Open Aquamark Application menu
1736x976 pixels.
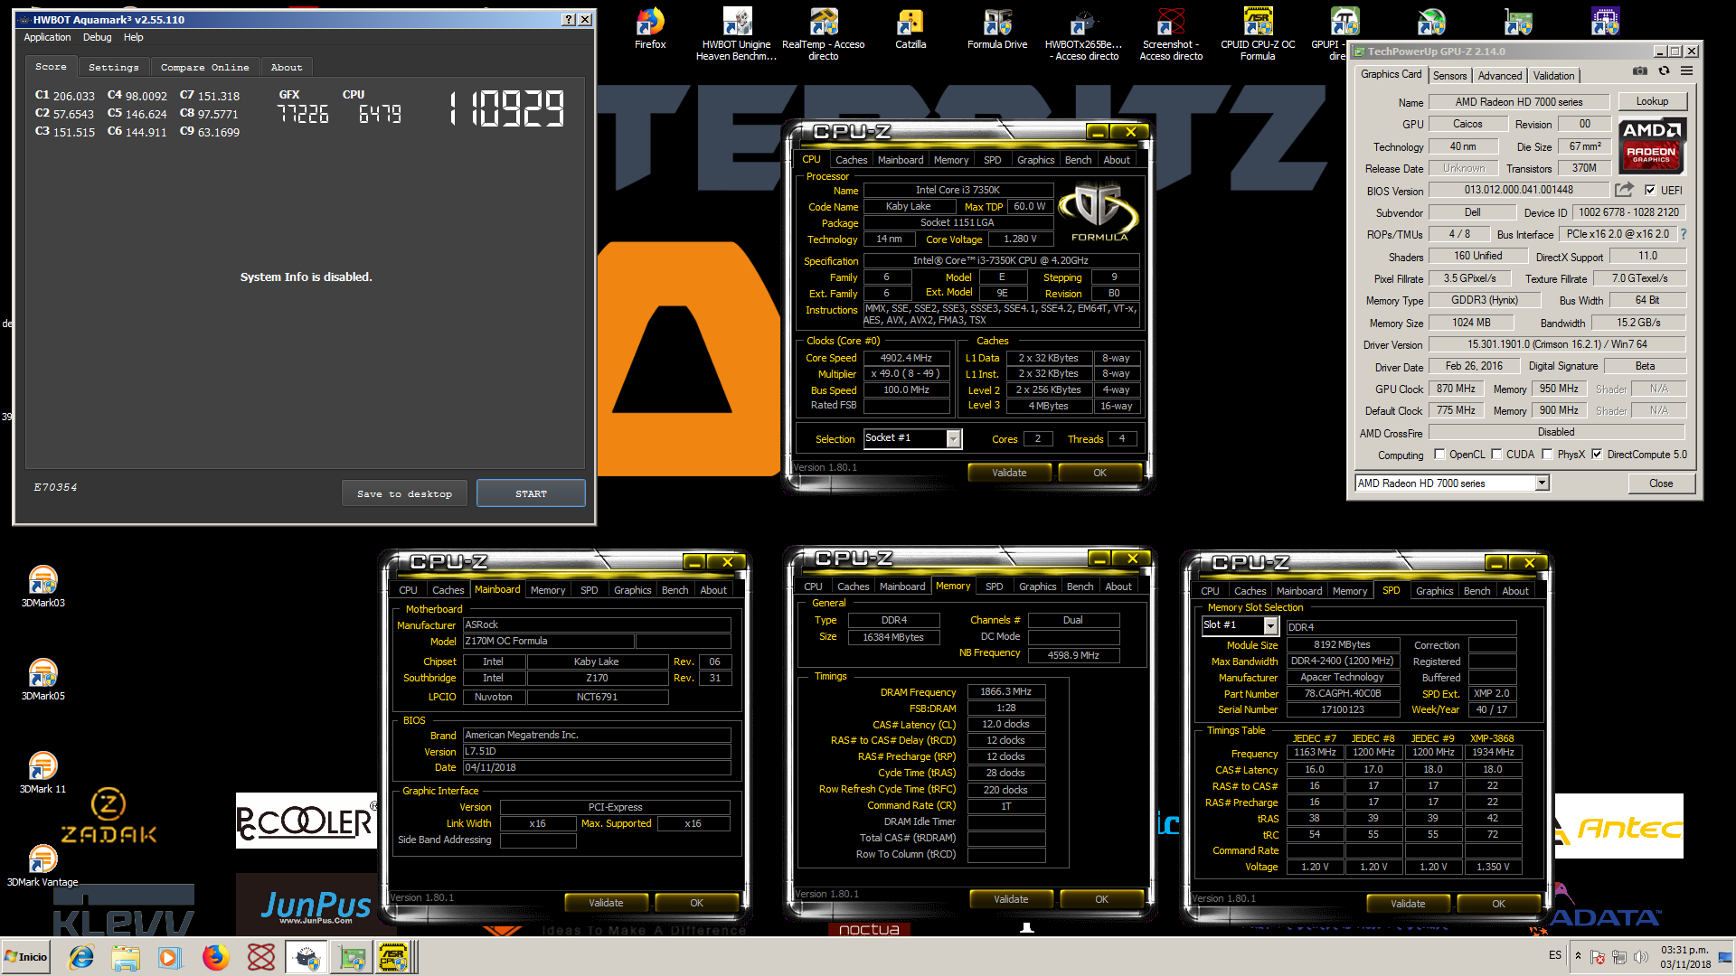[47, 37]
